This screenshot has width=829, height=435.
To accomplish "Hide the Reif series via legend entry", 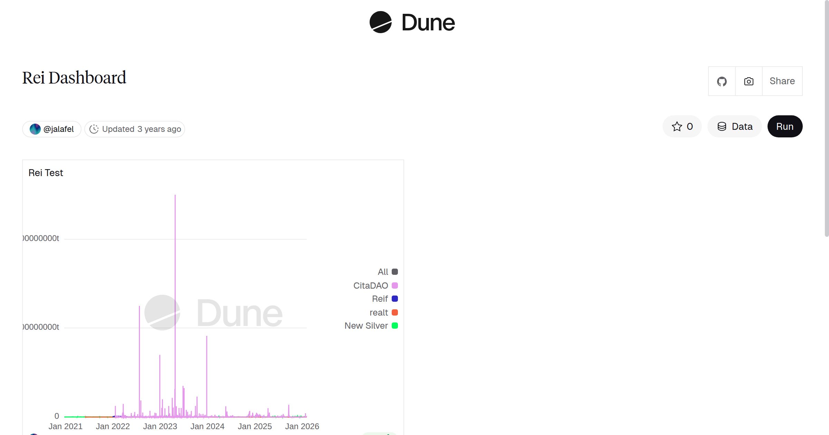I will click(x=380, y=299).
